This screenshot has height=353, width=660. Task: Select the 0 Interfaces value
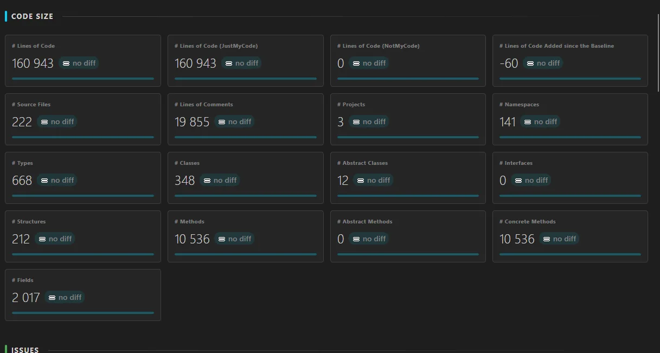tap(503, 181)
